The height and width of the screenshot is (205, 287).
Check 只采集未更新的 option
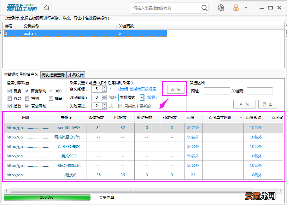pyautogui.click(x=120, y=106)
